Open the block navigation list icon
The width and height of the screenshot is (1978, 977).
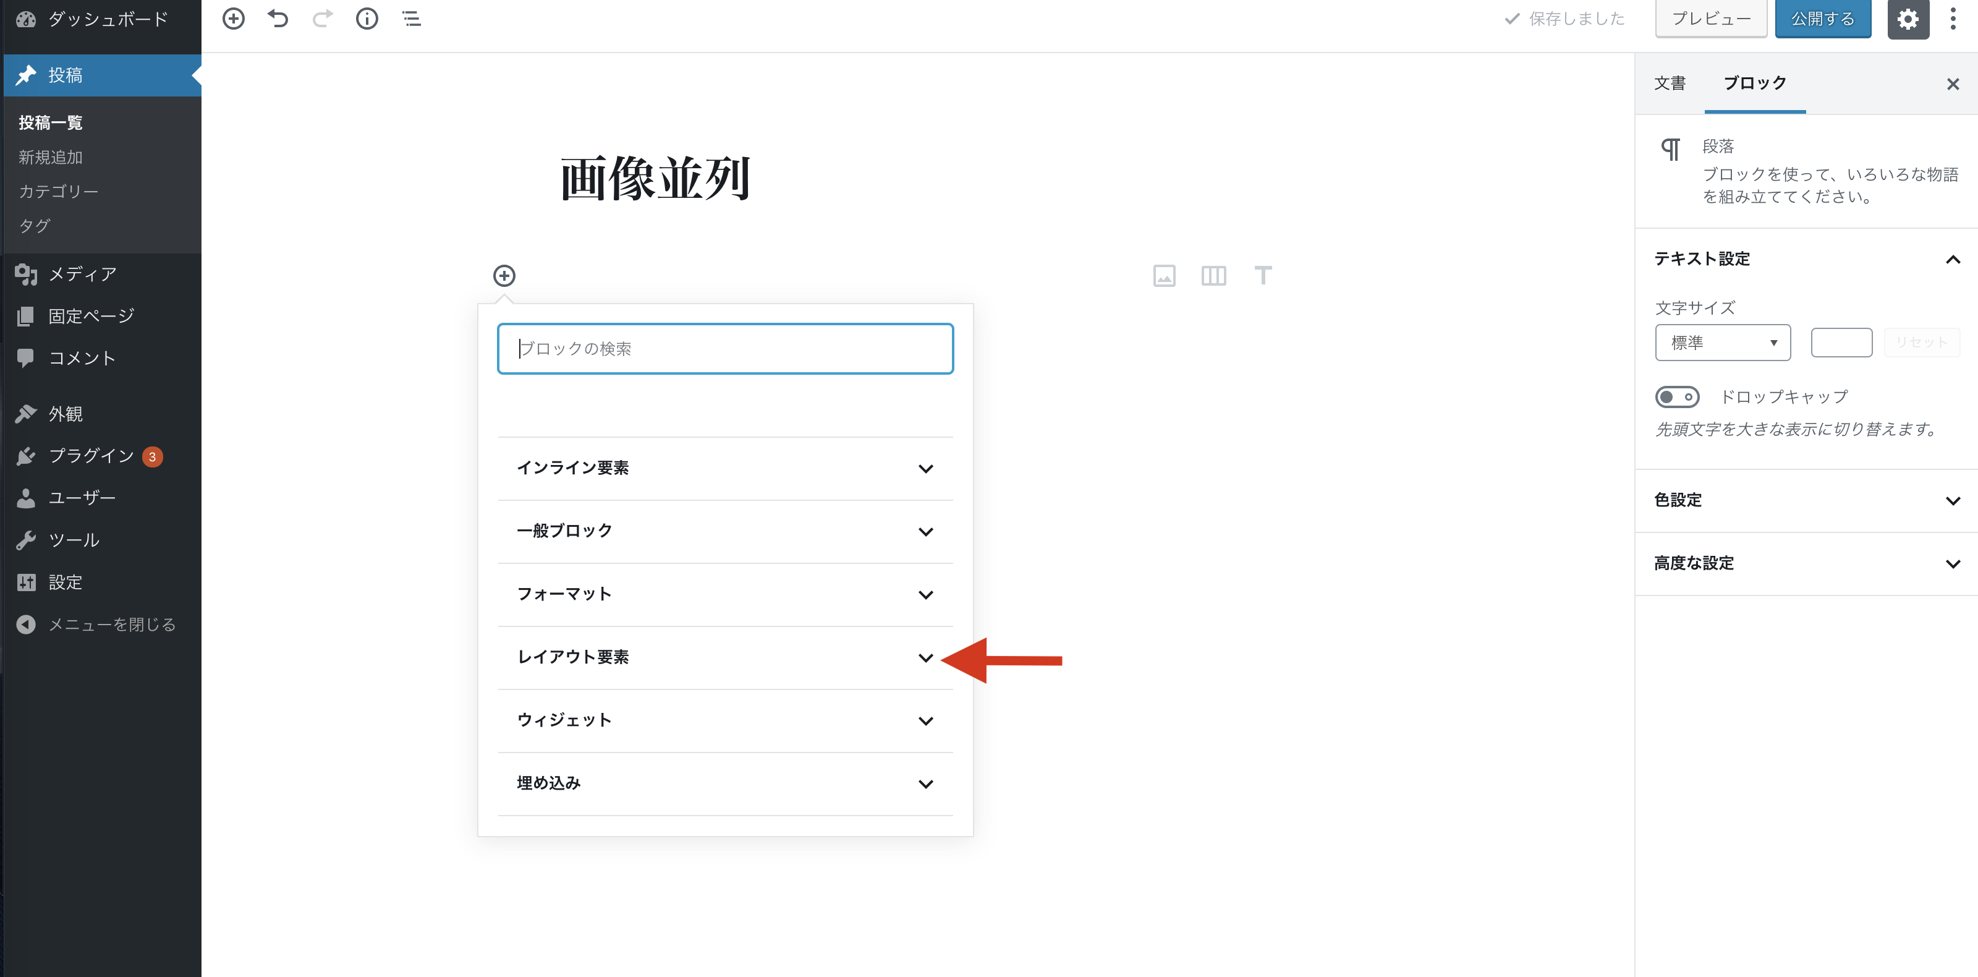pos(412,19)
